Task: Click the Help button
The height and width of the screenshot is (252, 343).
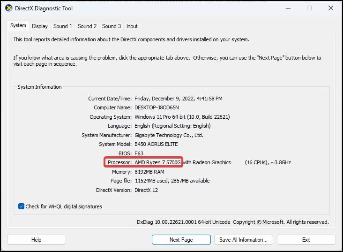Action: (x=37, y=240)
